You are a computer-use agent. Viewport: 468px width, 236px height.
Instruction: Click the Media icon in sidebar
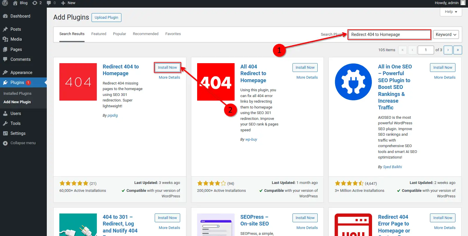click(5, 39)
